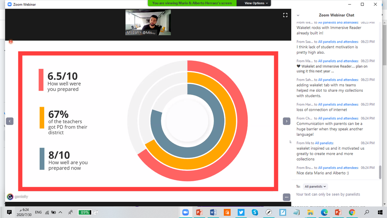This screenshot has height=218, width=387.
Task: Click the ENG language indicator
Action: (x=38, y=212)
